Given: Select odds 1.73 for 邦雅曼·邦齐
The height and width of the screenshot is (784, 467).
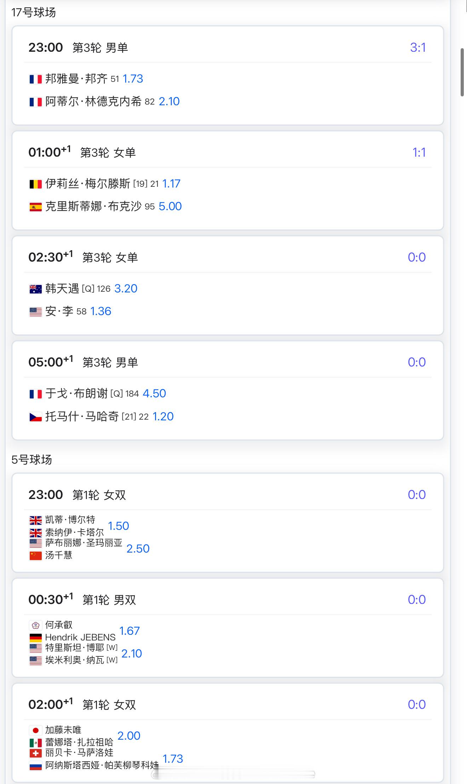Looking at the screenshot, I should point(133,79).
